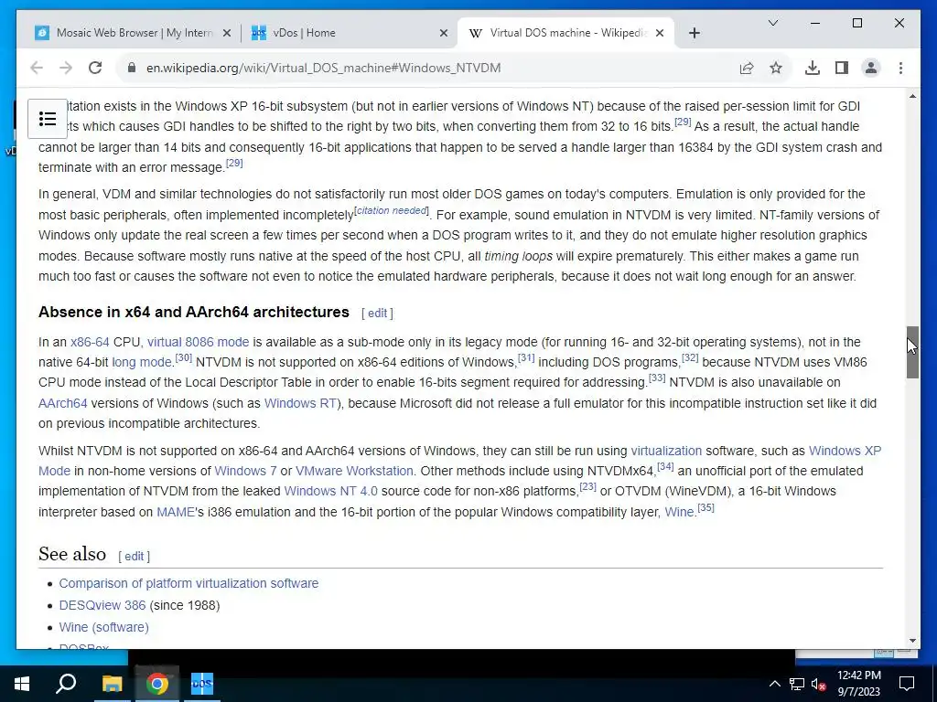The height and width of the screenshot is (702, 937).
Task: Follow the MAME link
Action: pos(176,512)
